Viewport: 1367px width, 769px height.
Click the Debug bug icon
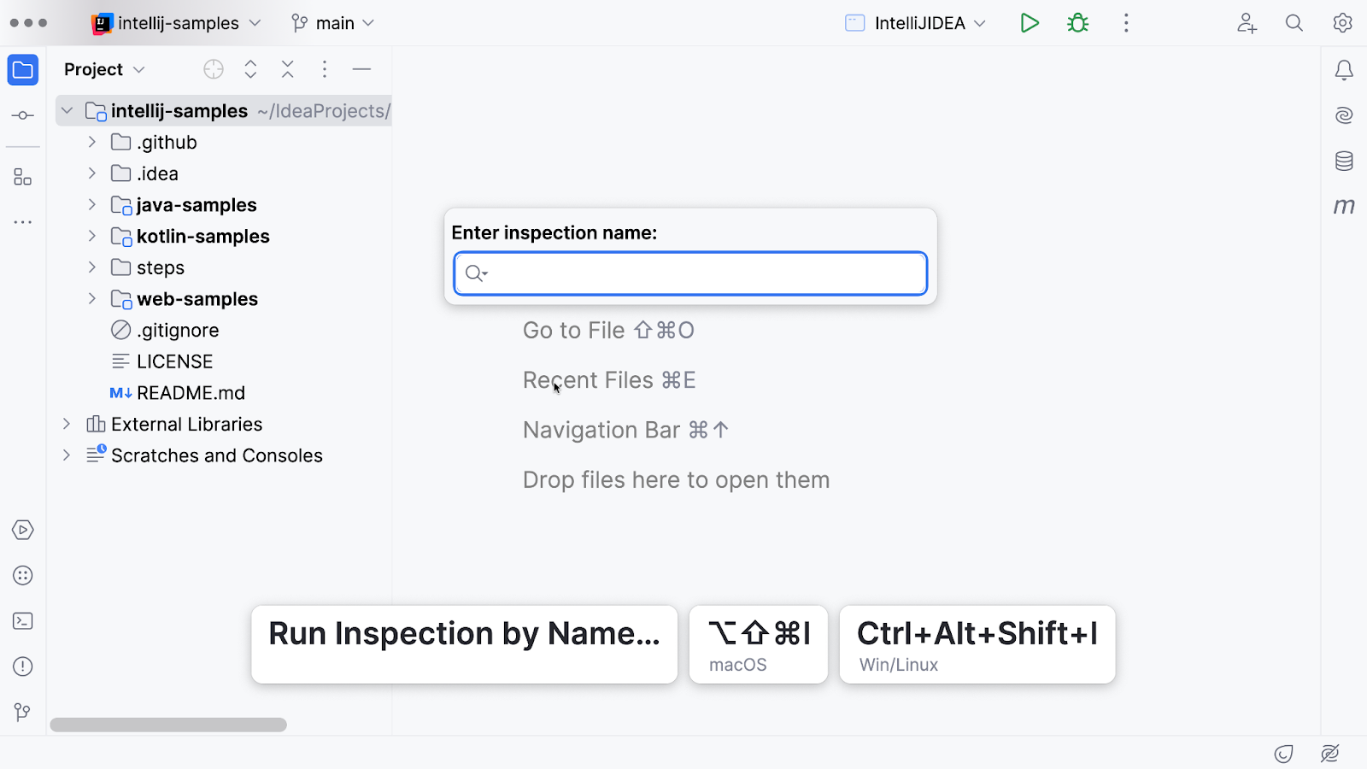[1078, 23]
